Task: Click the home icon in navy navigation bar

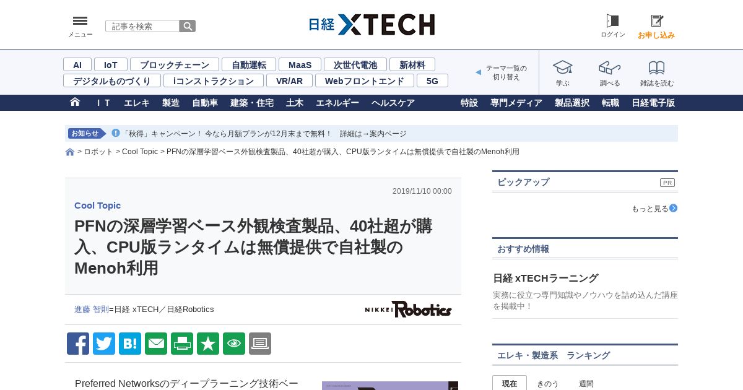Action: [x=75, y=102]
